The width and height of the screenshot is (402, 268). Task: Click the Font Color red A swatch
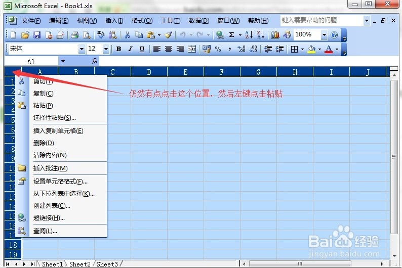click(329, 49)
